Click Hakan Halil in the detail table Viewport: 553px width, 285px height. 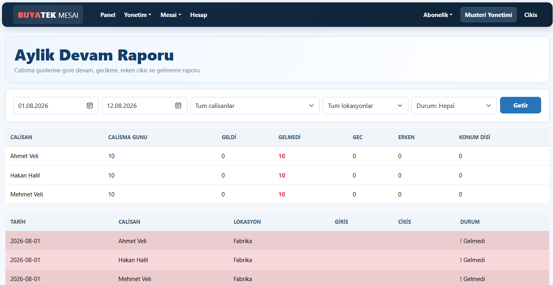(133, 260)
